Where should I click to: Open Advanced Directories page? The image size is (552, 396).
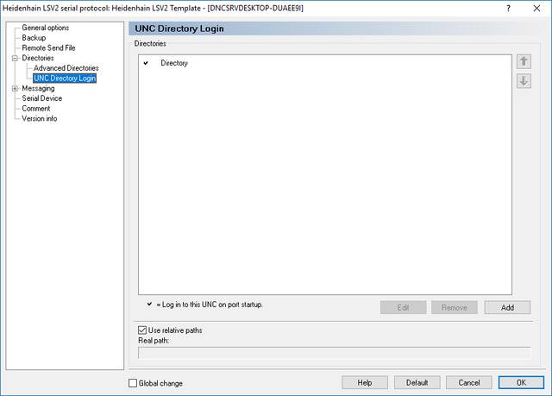click(x=66, y=68)
